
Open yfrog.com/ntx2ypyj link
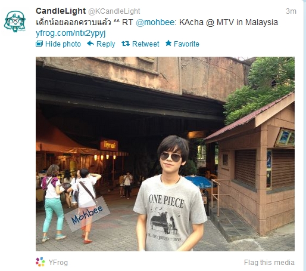click(x=71, y=33)
